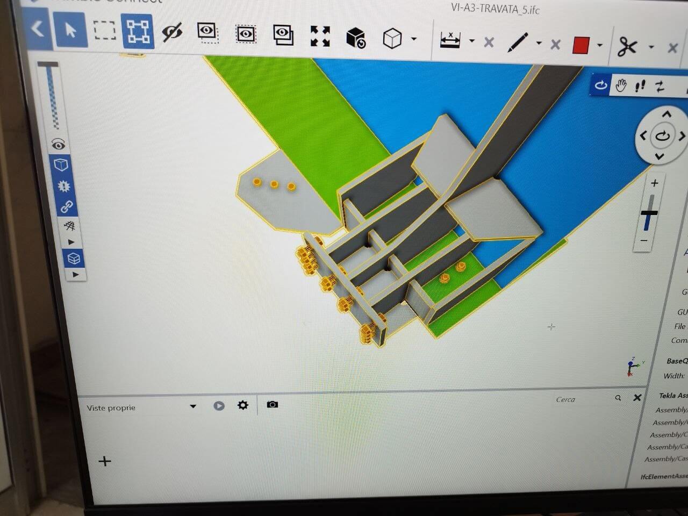Click the reset model cube icon
This screenshot has height=516, width=688.
356,38
